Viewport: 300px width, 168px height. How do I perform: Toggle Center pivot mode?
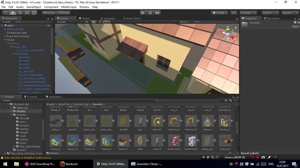click(x=49, y=13)
